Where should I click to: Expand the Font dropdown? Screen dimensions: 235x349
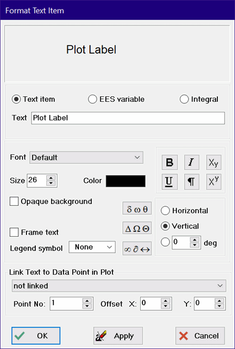point(86,158)
